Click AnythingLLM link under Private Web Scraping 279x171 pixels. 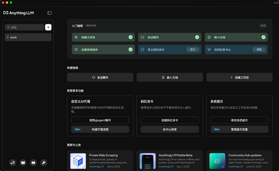[96, 167]
